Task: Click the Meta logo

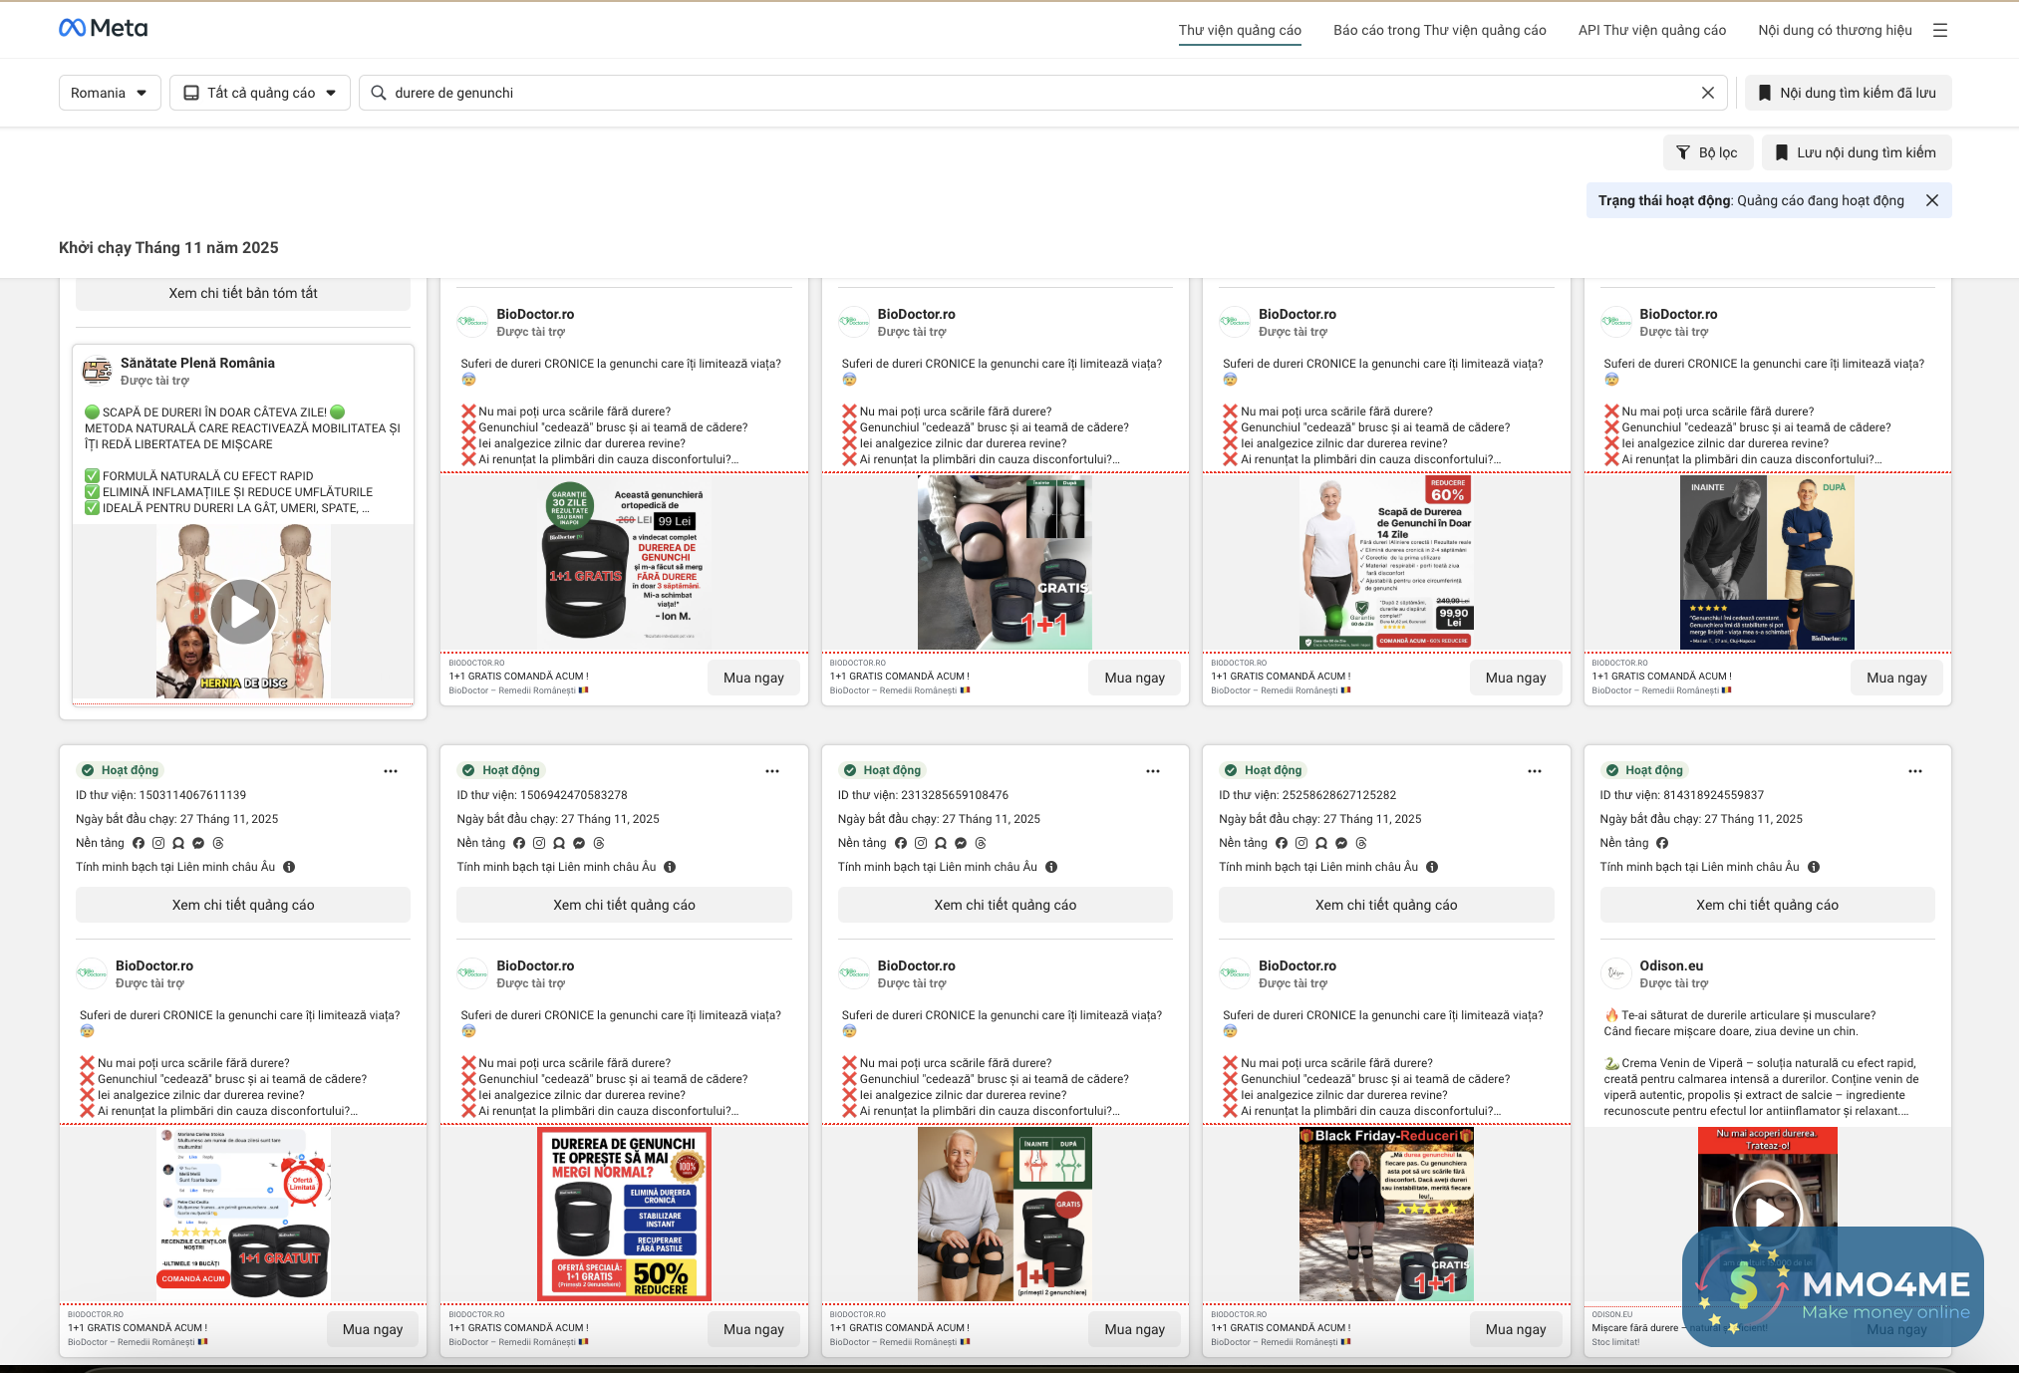Action: coord(104,28)
